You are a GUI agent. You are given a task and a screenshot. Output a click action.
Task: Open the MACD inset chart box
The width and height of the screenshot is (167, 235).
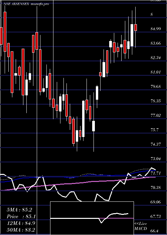click(x=92, y=218)
